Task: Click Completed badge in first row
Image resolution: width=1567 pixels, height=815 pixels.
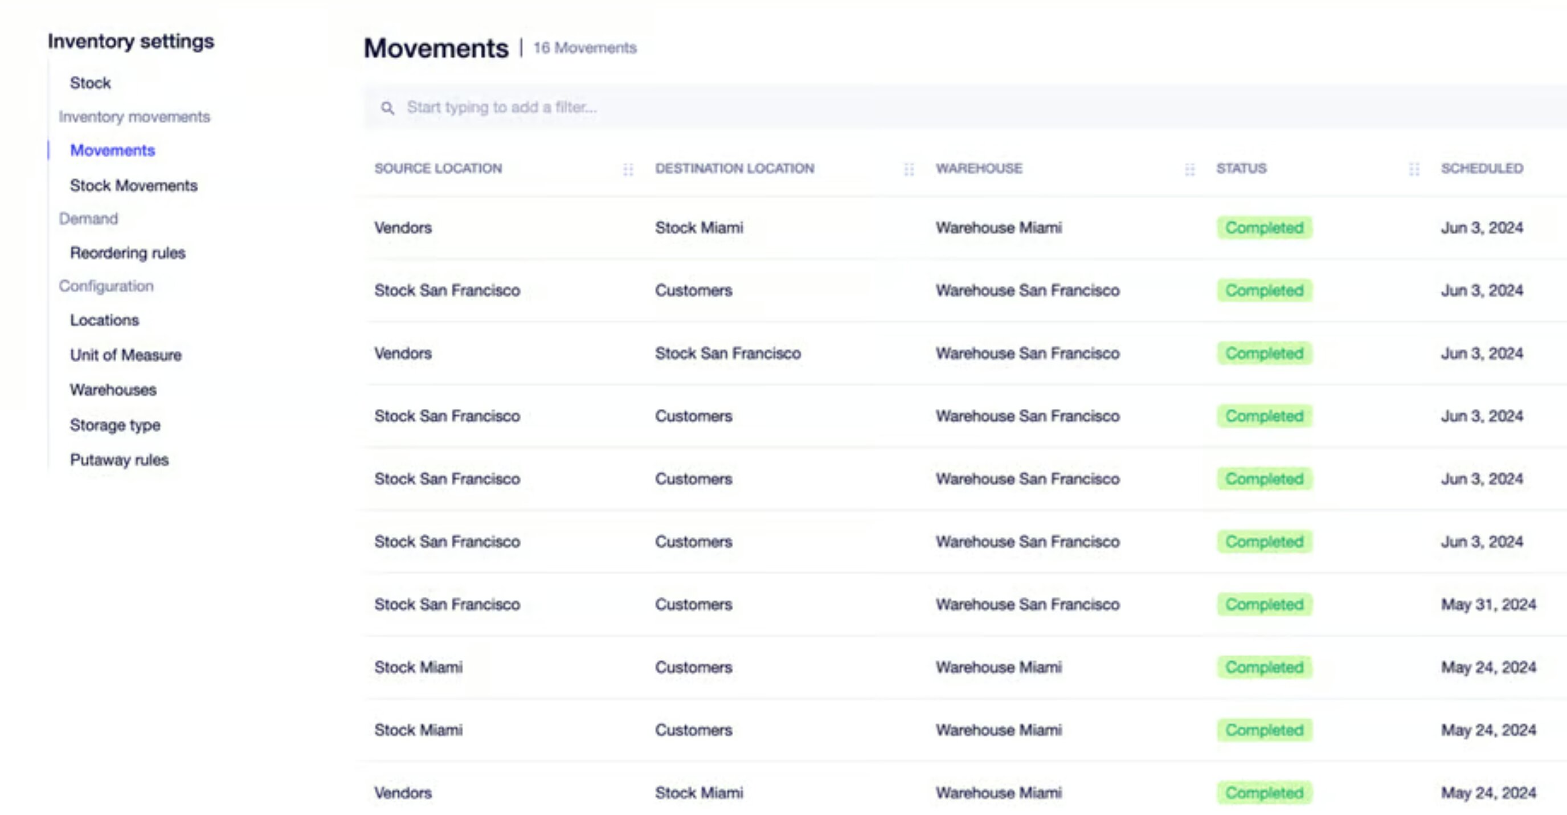Action: pos(1264,227)
